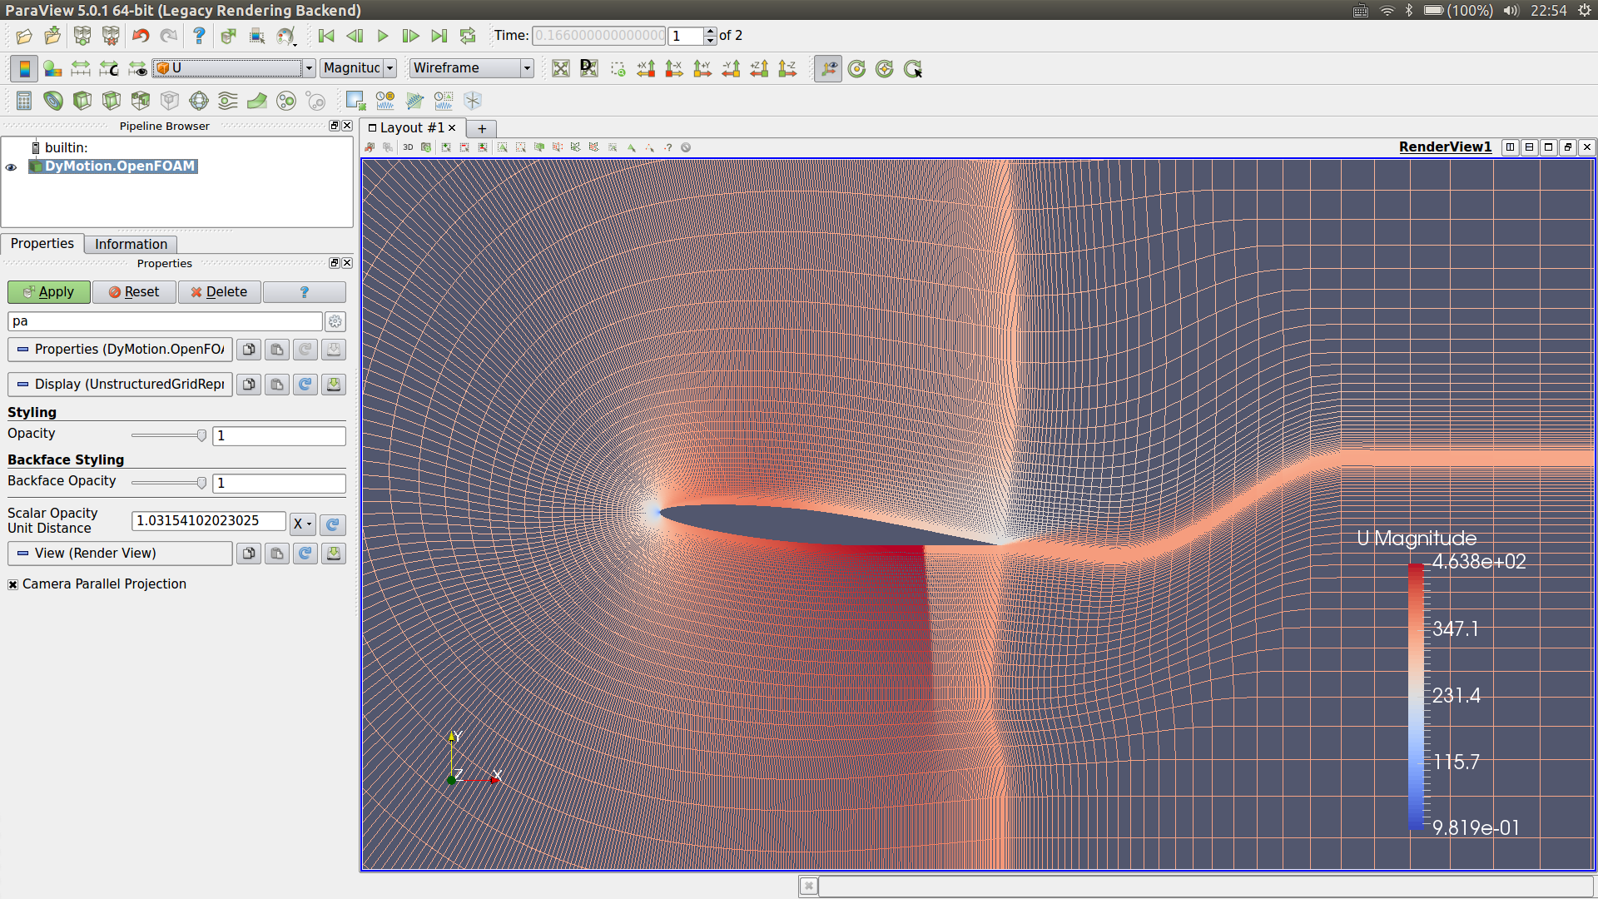Viewport: 1598px width, 899px height.
Task: Toggle animation loop playback
Action: 468,36
